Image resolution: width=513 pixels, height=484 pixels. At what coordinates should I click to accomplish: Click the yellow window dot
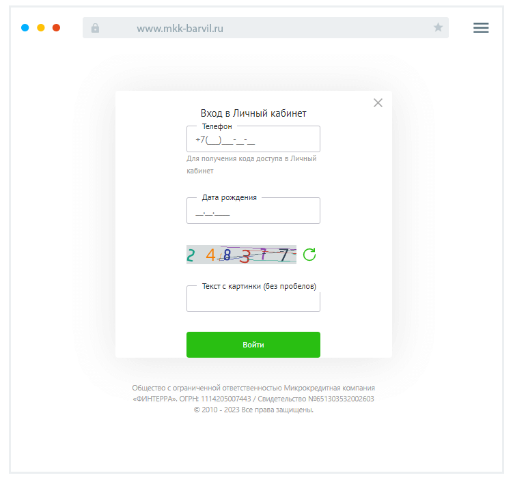(41, 28)
